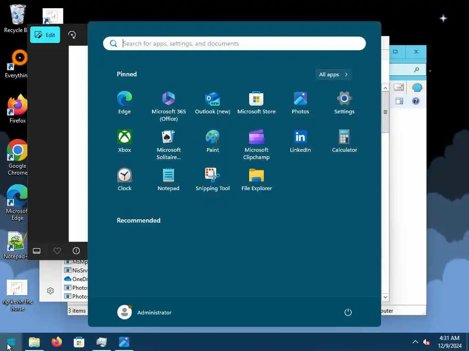Click the search magnifier in right window
The image size is (469, 351).
[416, 69]
